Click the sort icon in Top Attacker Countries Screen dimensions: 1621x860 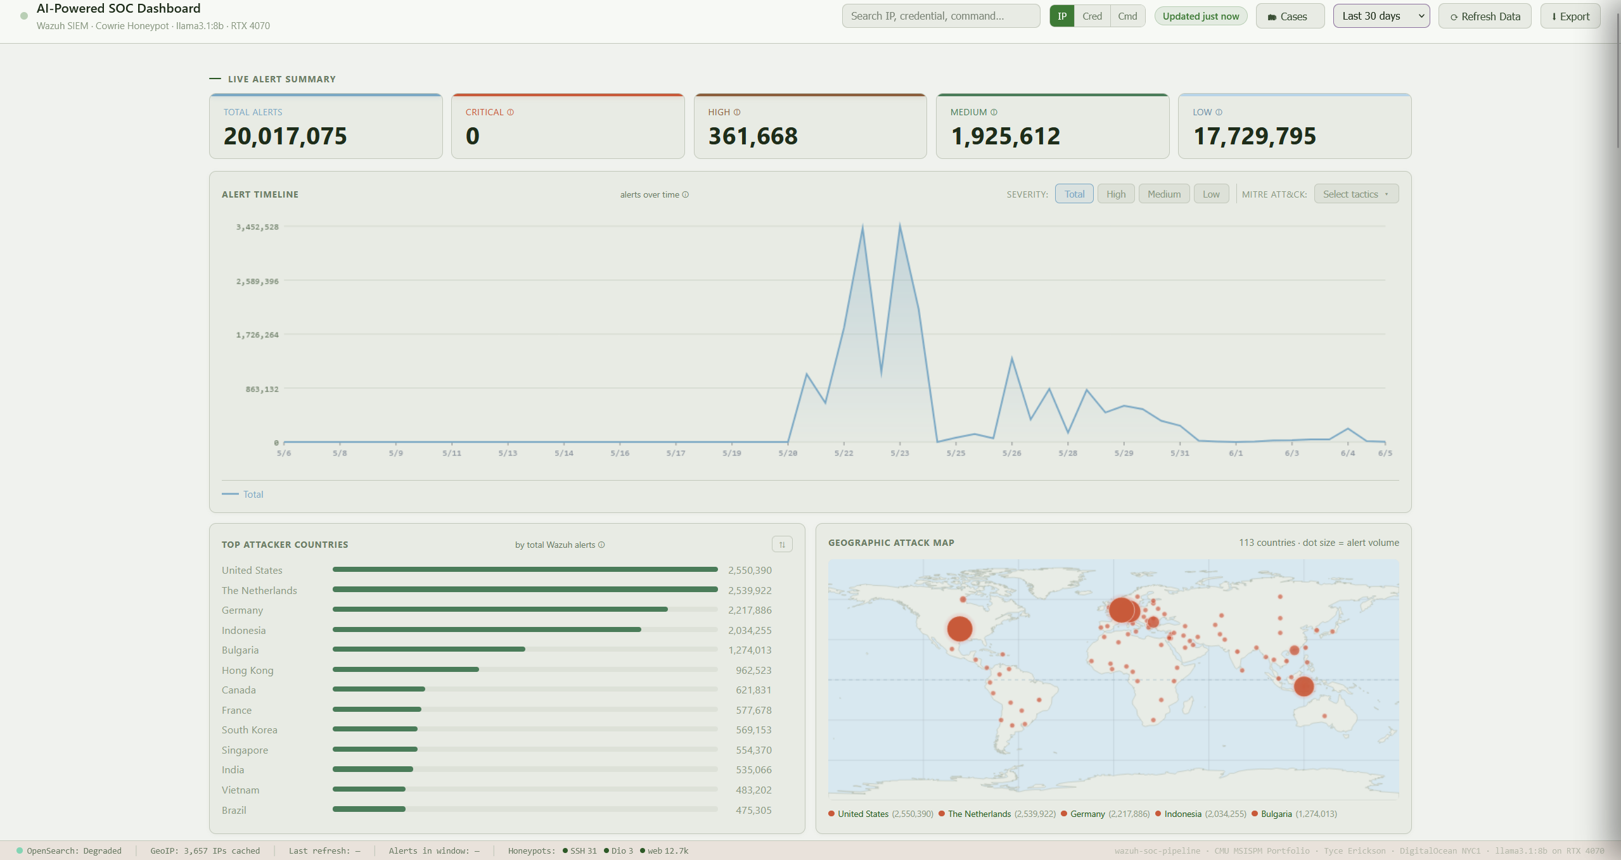[782, 544]
